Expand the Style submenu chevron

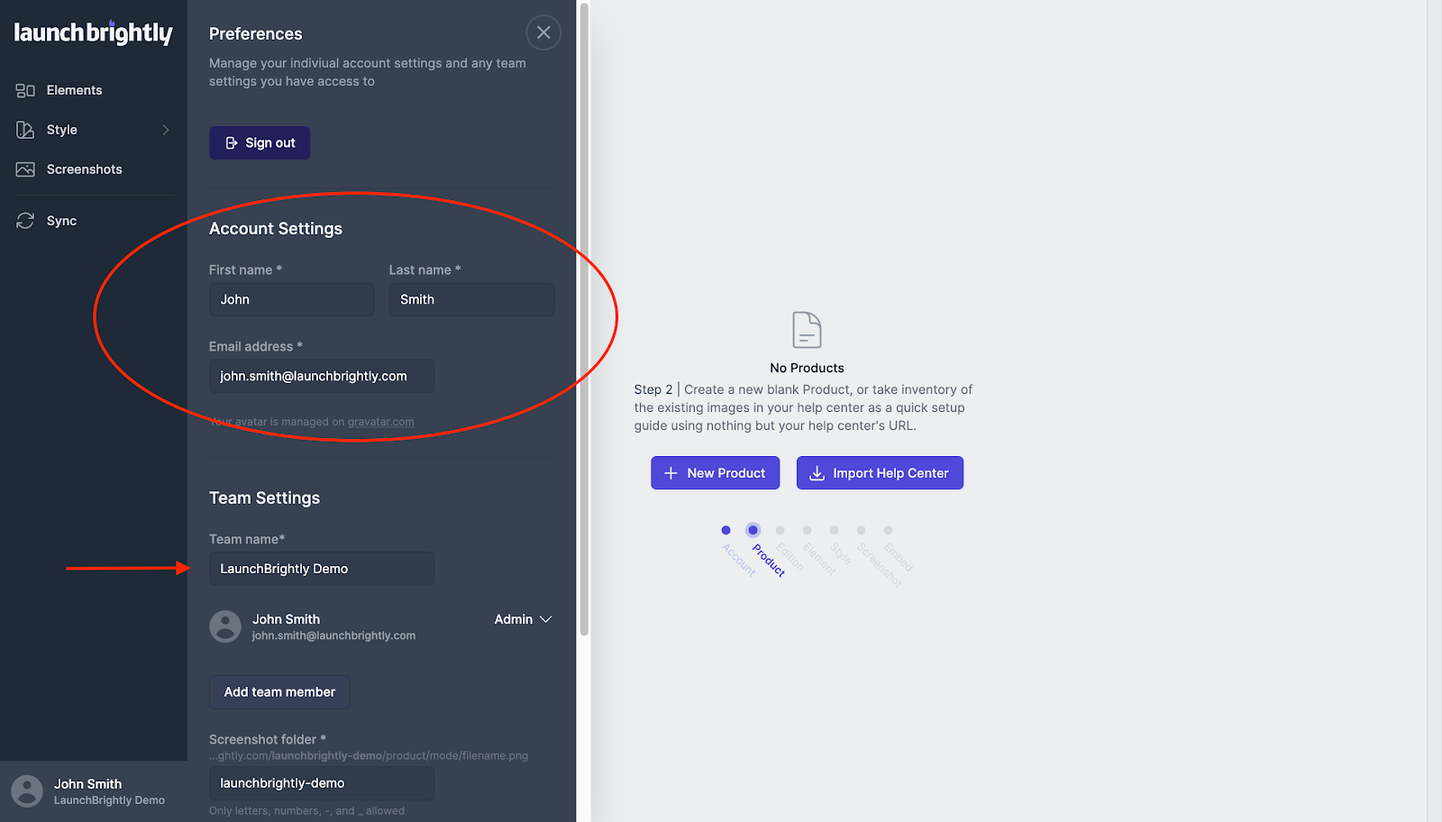pos(166,130)
